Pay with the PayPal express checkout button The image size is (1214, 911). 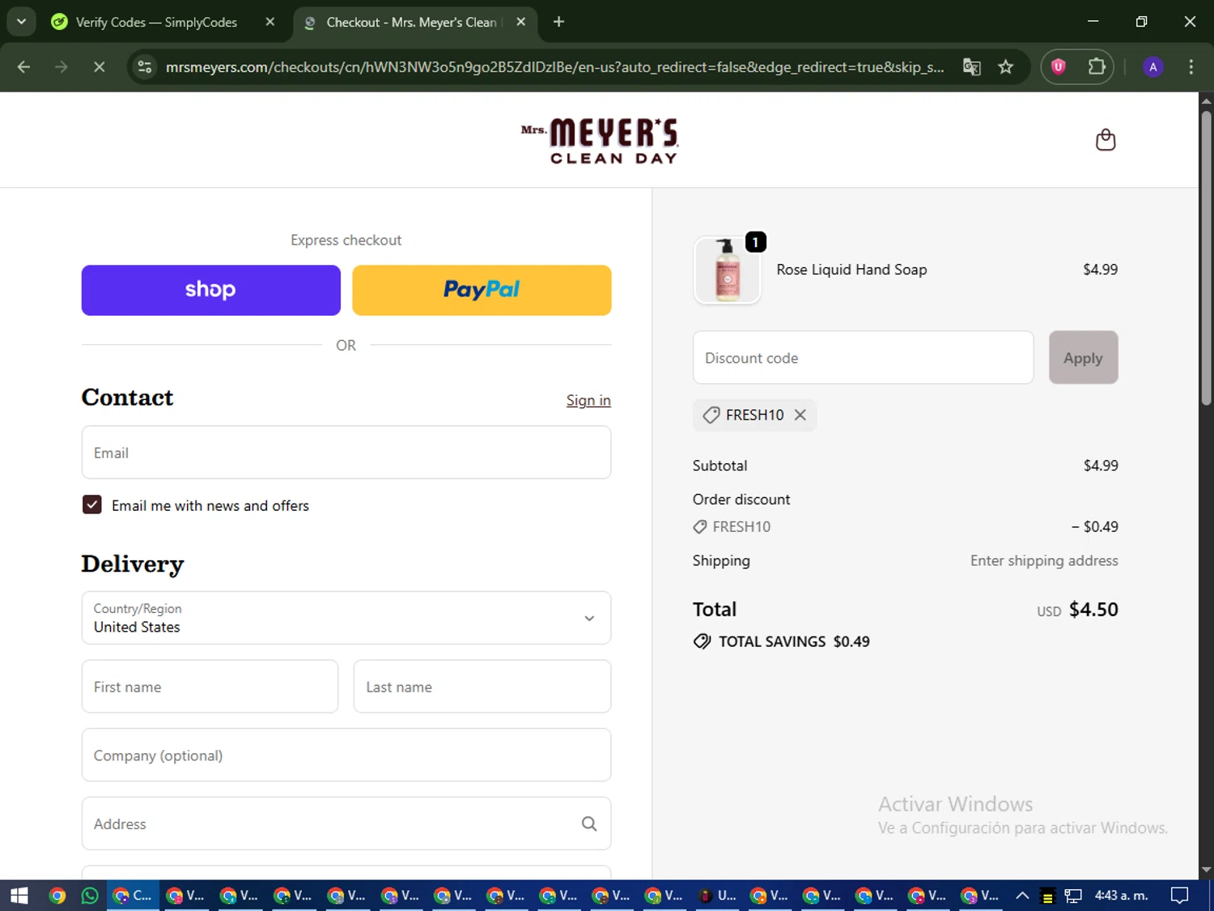[482, 290]
